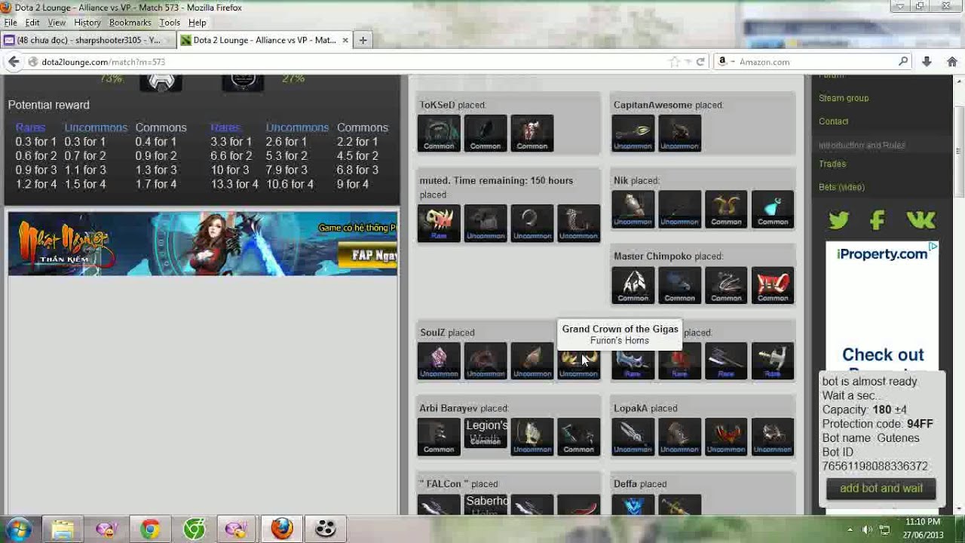
Task: Open the VK icon link
Action: click(x=921, y=220)
